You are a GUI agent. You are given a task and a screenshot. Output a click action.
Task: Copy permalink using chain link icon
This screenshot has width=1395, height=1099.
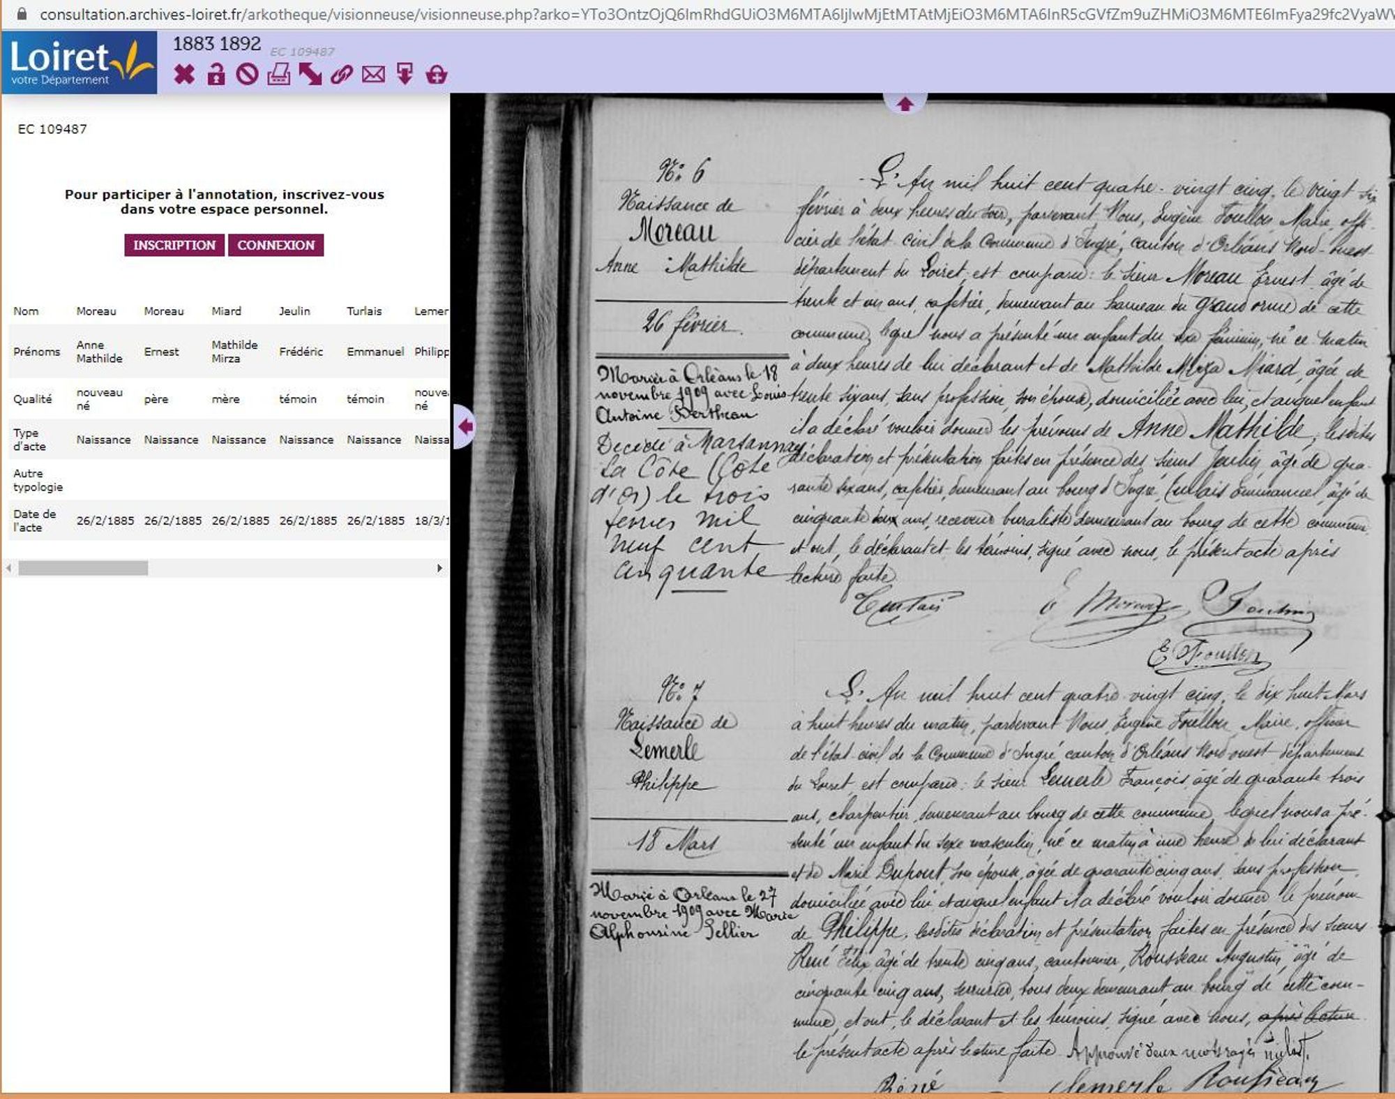click(x=341, y=74)
